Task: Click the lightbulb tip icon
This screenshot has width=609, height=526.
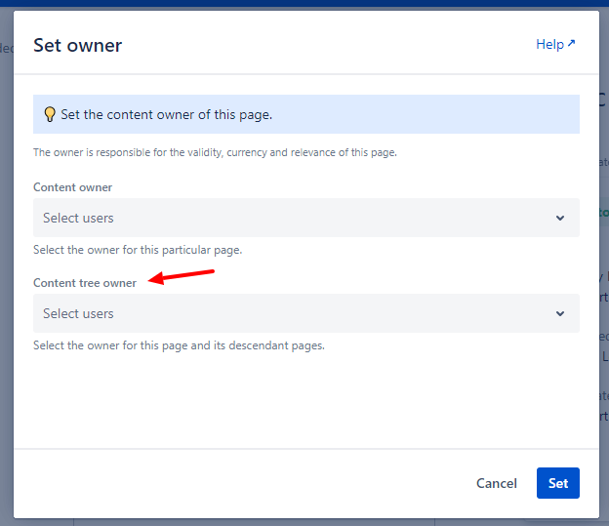Action: [x=50, y=114]
